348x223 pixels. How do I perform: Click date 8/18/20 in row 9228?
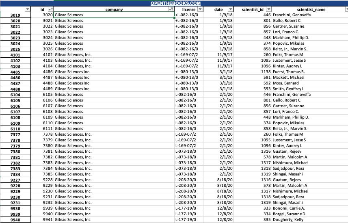point(218,186)
